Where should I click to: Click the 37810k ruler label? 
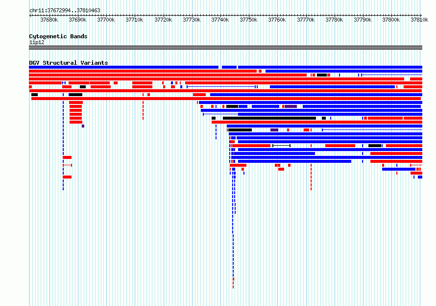pos(419,20)
